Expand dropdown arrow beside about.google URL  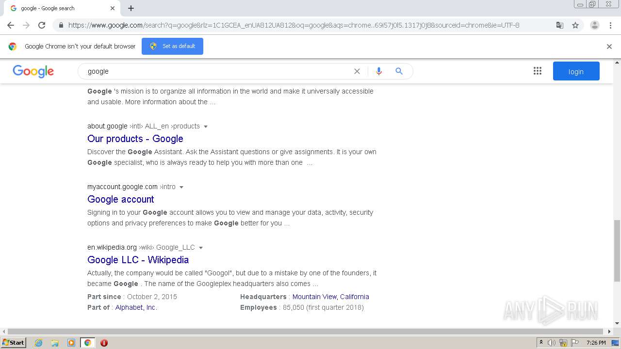click(x=206, y=127)
